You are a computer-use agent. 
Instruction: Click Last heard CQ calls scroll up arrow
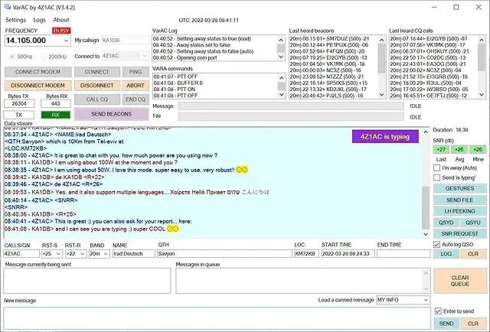[482, 40]
